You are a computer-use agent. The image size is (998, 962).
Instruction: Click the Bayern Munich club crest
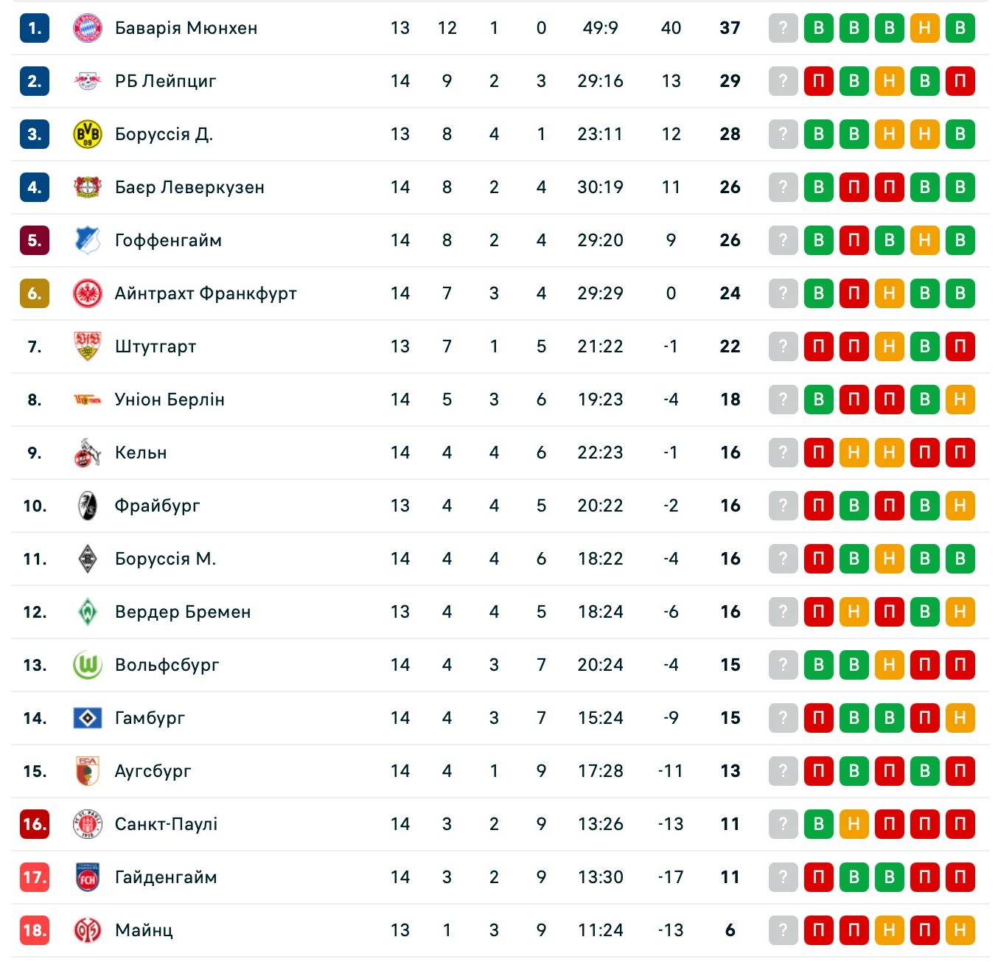point(88,28)
